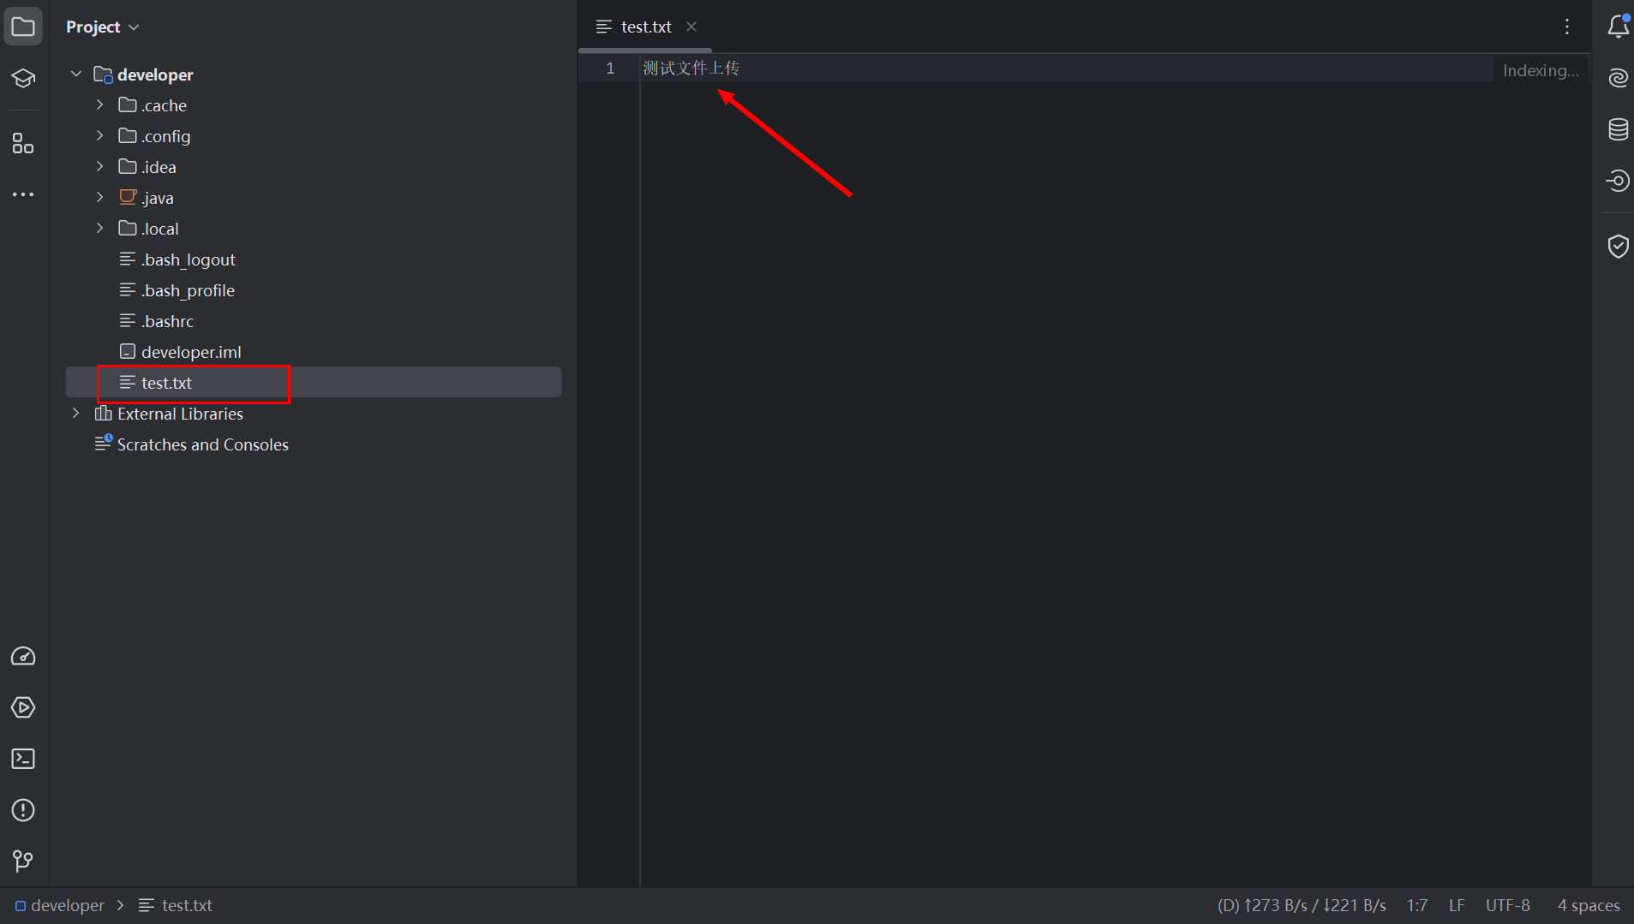Expand the .local folder
1634x924 pixels.
point(100,229)
